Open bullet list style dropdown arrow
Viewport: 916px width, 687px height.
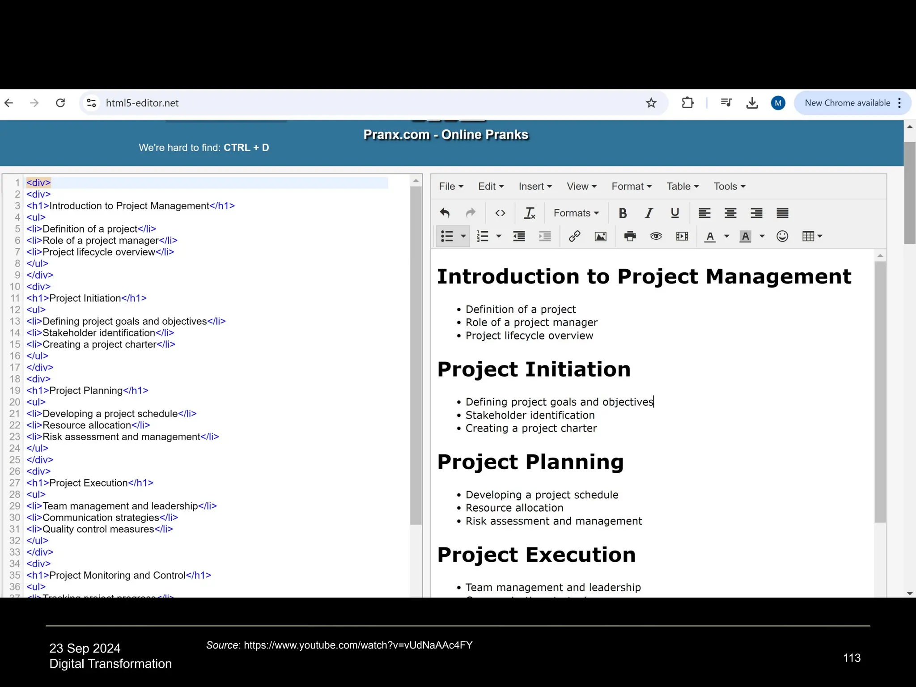[x=463, y=236]
